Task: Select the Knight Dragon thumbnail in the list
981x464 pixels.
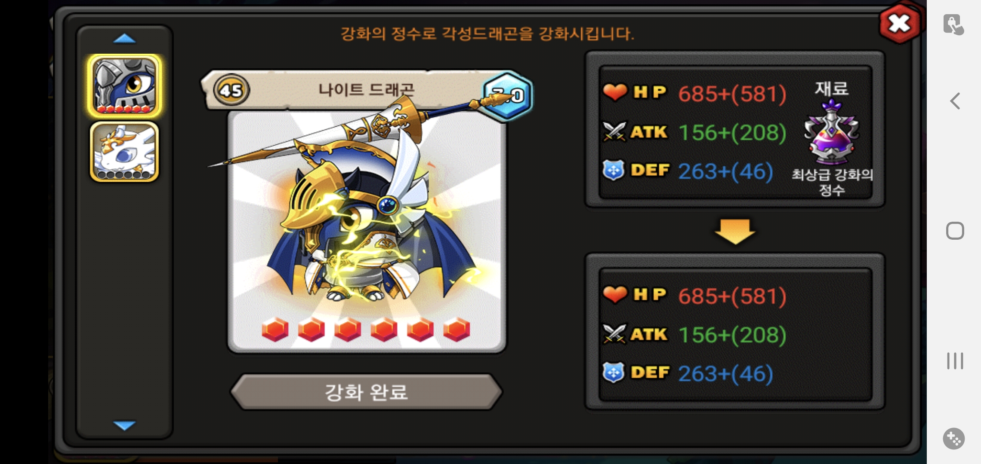Action: [124, 85]
